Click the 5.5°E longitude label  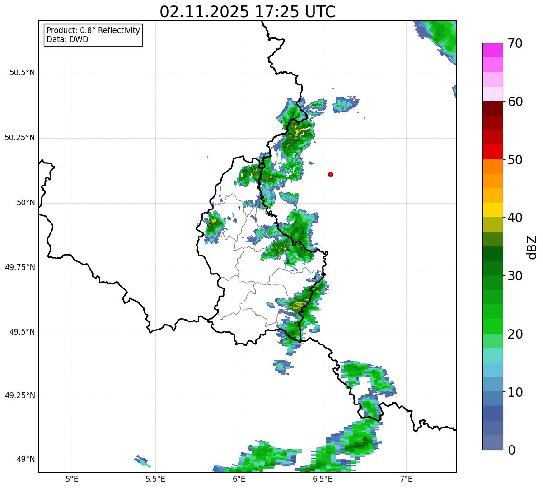pos(155,479)
